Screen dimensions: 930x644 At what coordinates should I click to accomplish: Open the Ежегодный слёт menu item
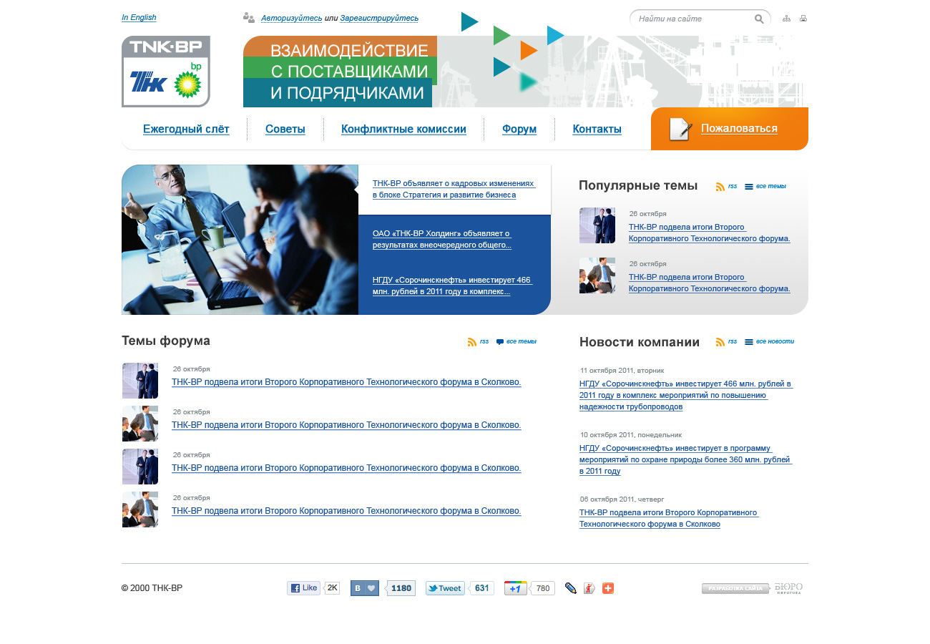click(186, 130)
